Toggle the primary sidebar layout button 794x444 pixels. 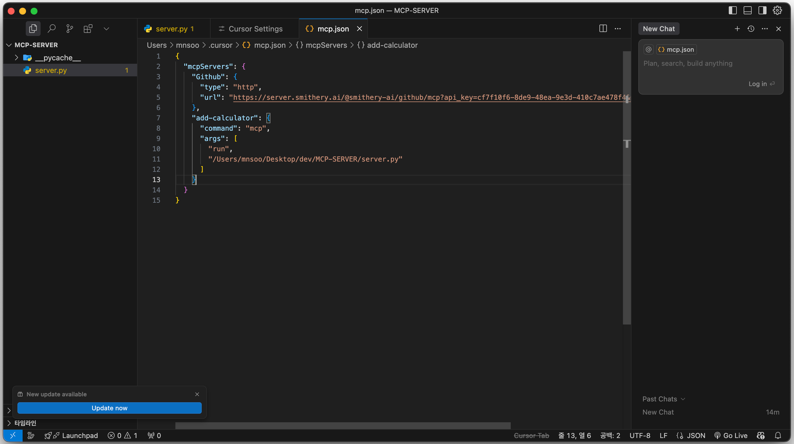click(x=733, y=10)
